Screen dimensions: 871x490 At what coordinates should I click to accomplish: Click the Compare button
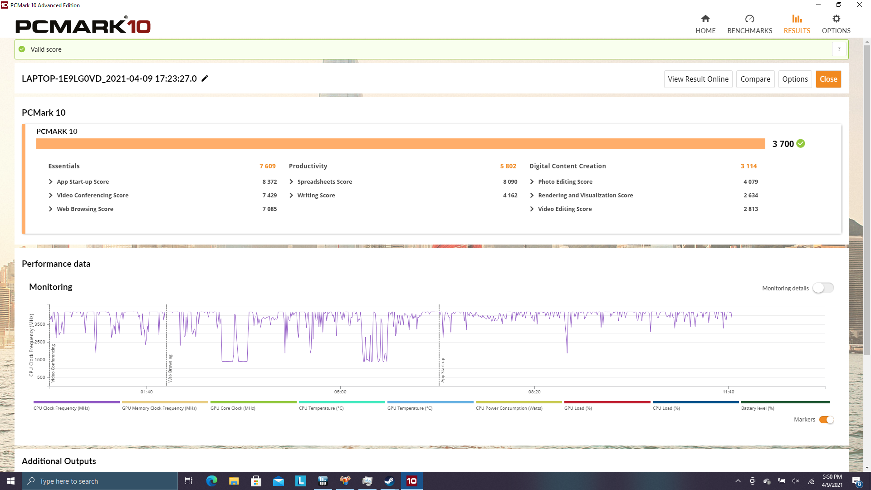(755, 79)
